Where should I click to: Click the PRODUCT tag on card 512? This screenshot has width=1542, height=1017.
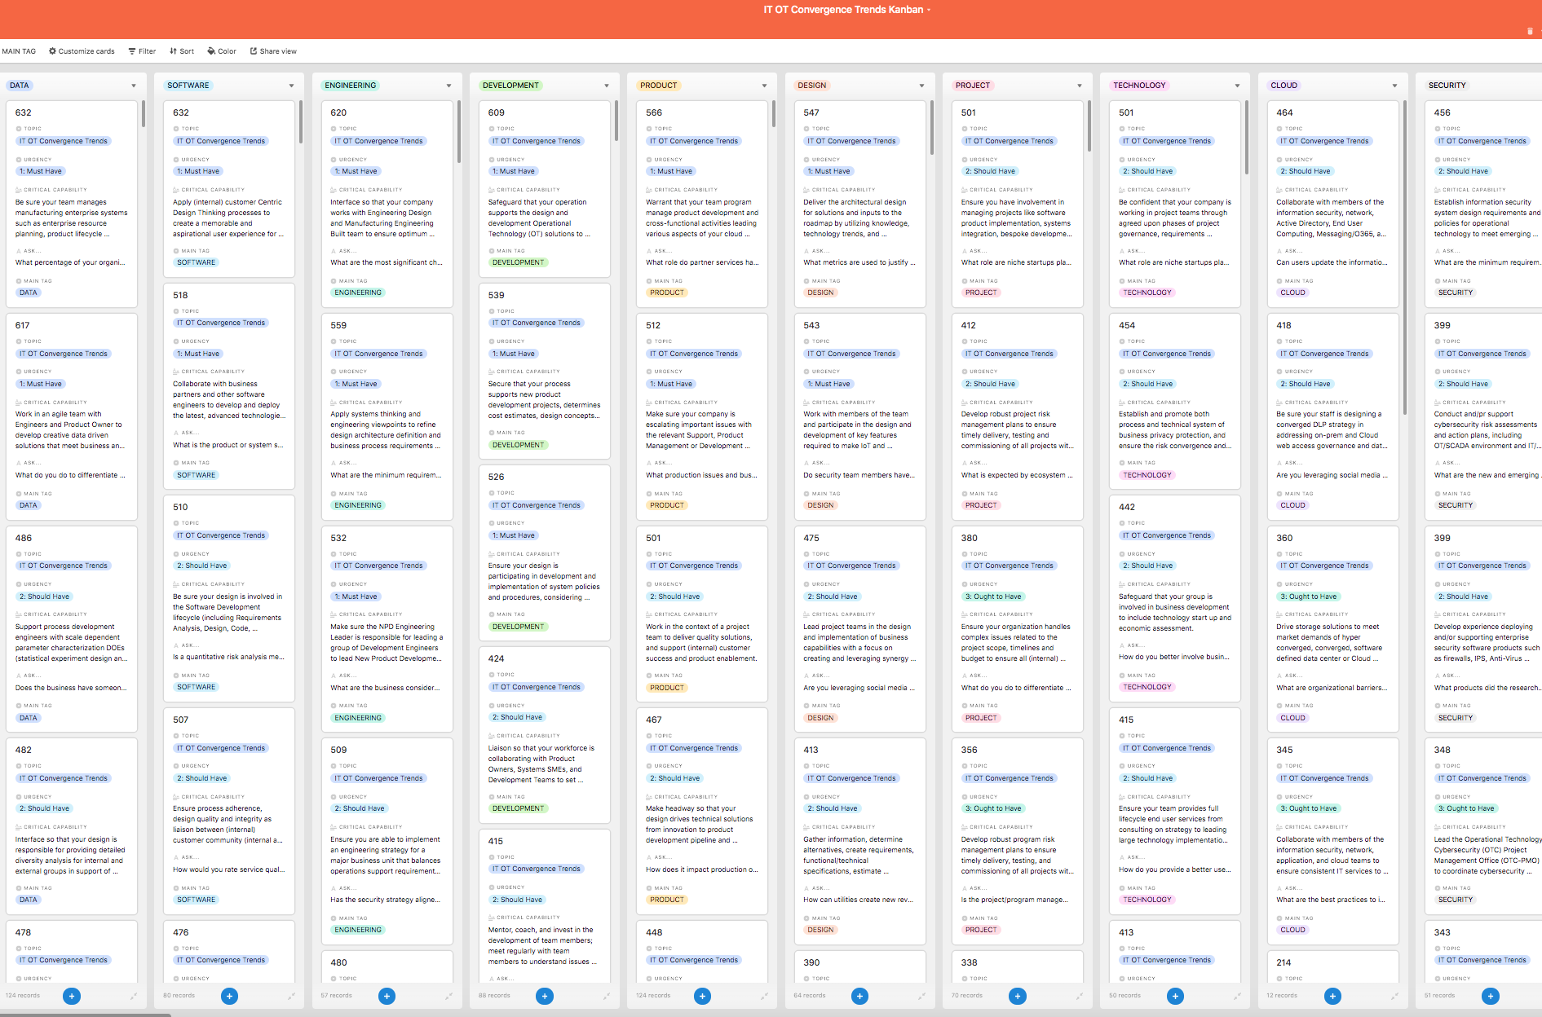pyautogui.click(x=667, y=505)
